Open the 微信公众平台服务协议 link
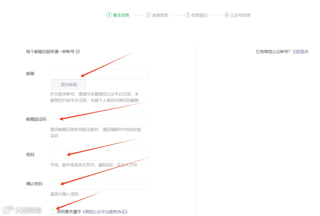This screenshot has width=320, height=216. coord(105,212)
